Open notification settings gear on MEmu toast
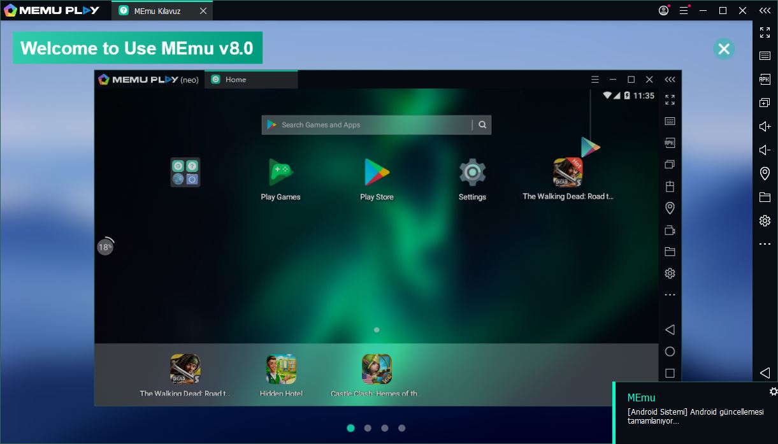Screen dimensions: 778x444 pos(773,391)
